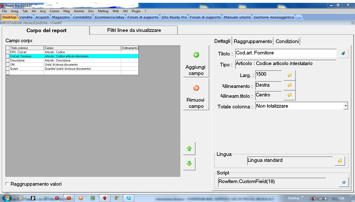Switch to the Condizioni tab
Screen dimensions: 355x202
287,41
